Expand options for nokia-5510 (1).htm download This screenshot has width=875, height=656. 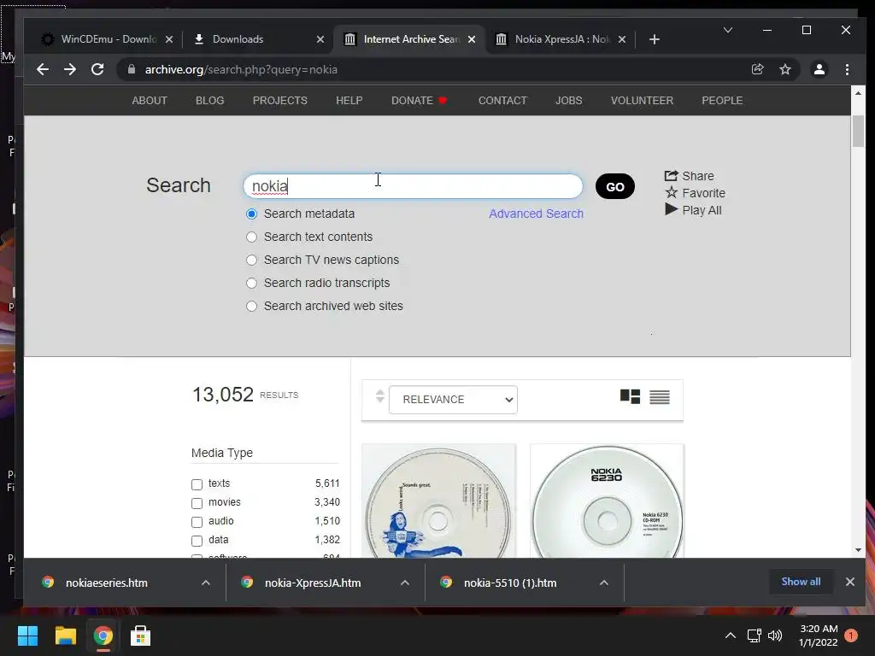coord(604,583)
